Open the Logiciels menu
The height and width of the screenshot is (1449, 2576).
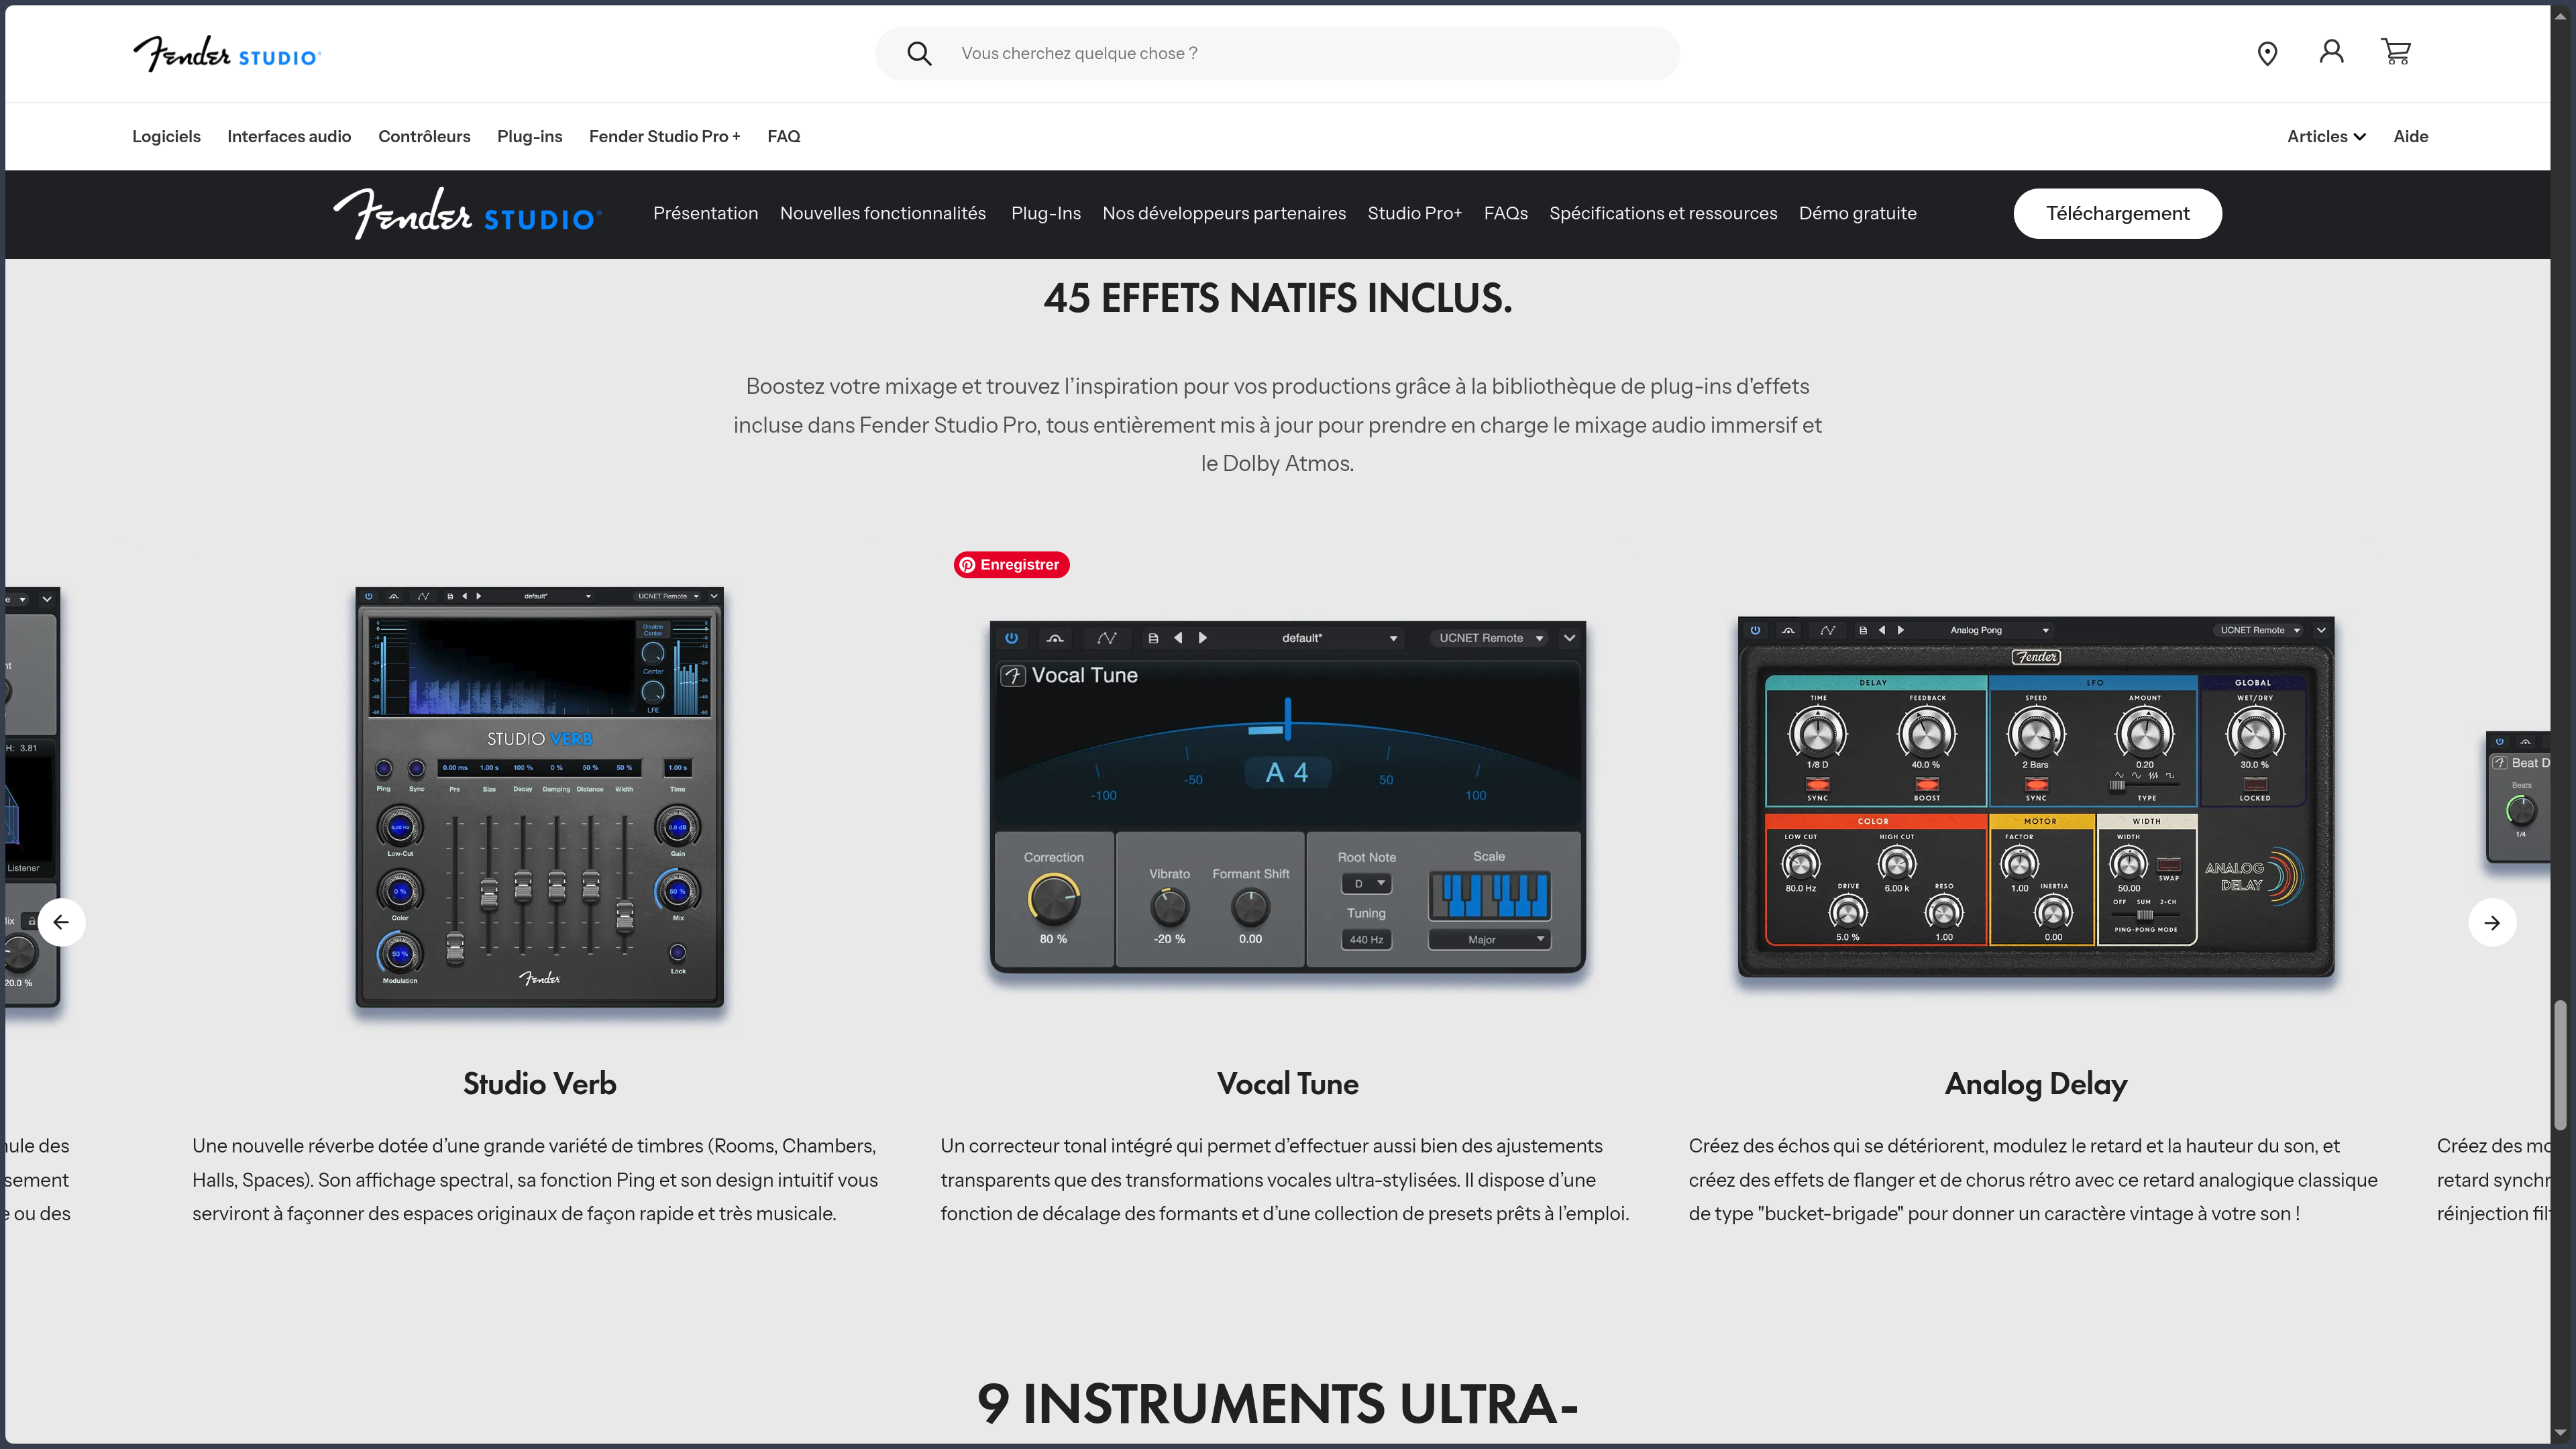pyautogui.click(x=166, y=136)
